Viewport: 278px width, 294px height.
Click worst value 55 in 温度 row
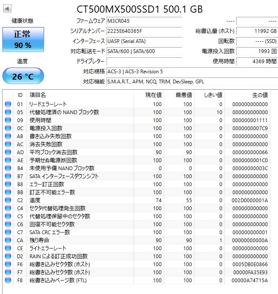pos(189,200)
